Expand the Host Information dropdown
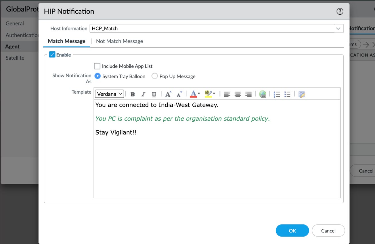Screen dimensions: 375x244 338,28
